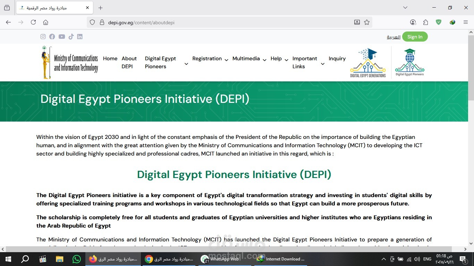The height and width of the screenshot is (266, 474).
Task: Expand the Digital Egypt Pioneers nav dropdown
Action: (186, 64)
